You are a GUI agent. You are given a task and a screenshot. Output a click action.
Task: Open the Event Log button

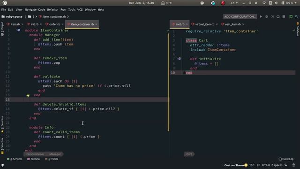[x=286, y=159]
